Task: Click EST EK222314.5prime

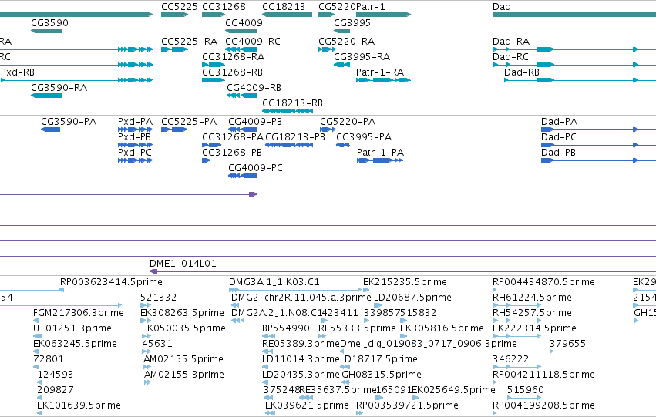Action: coord(534,328)
